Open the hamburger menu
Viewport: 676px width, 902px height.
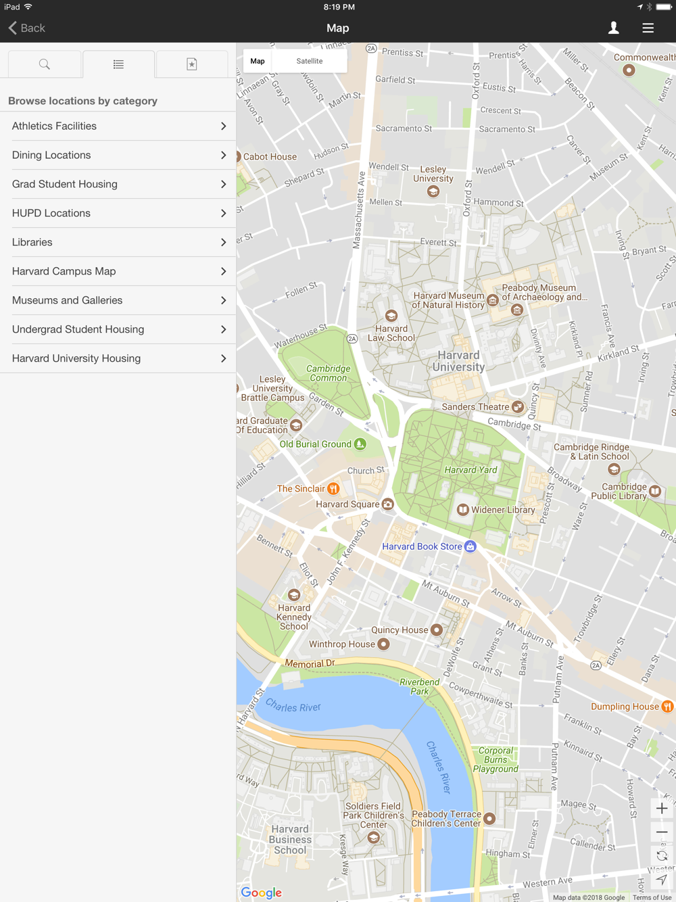point(648,28)
